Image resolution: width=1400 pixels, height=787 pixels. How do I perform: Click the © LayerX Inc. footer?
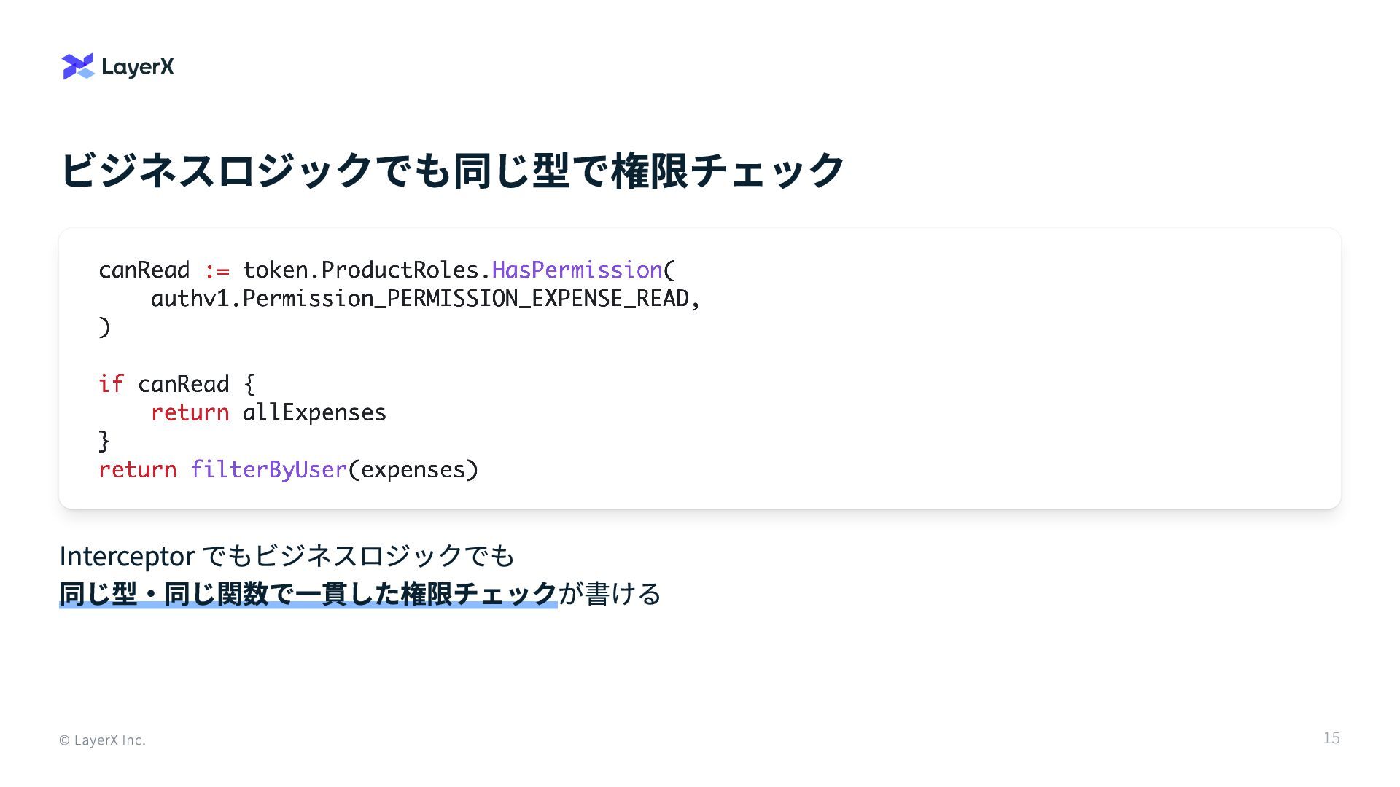pyautogui.click(x=102, y=740)
